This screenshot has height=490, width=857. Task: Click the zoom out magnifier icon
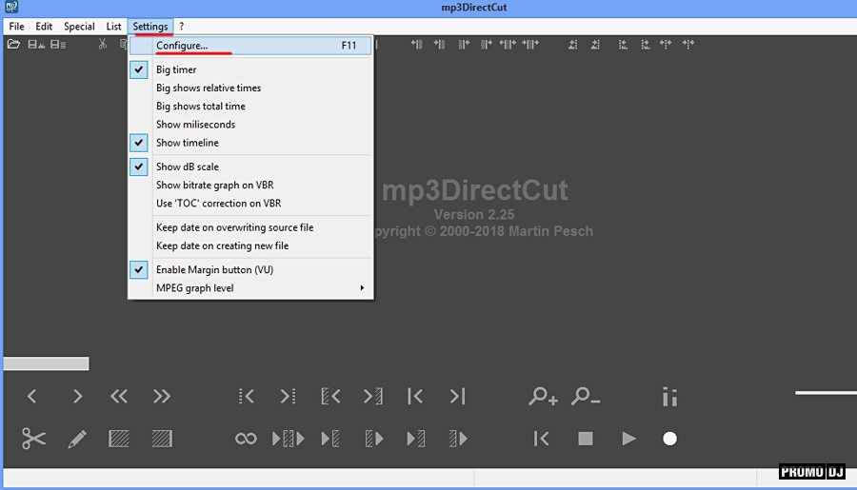586,397
